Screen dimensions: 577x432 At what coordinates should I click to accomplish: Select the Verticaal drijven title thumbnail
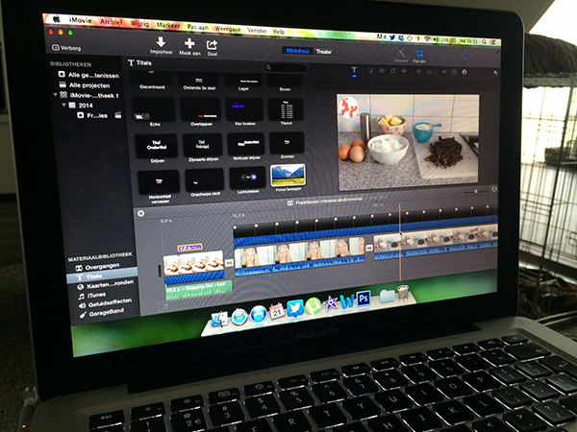(x=246, y=144)
